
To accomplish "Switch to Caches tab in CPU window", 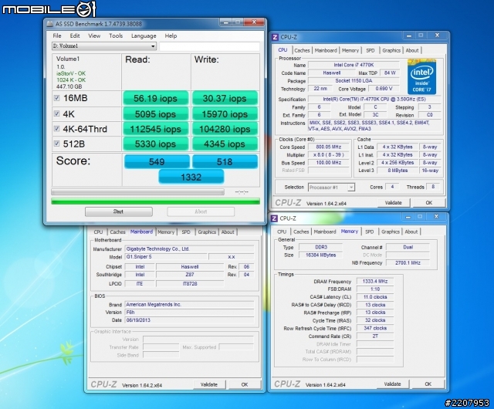I will pos(302,50).
